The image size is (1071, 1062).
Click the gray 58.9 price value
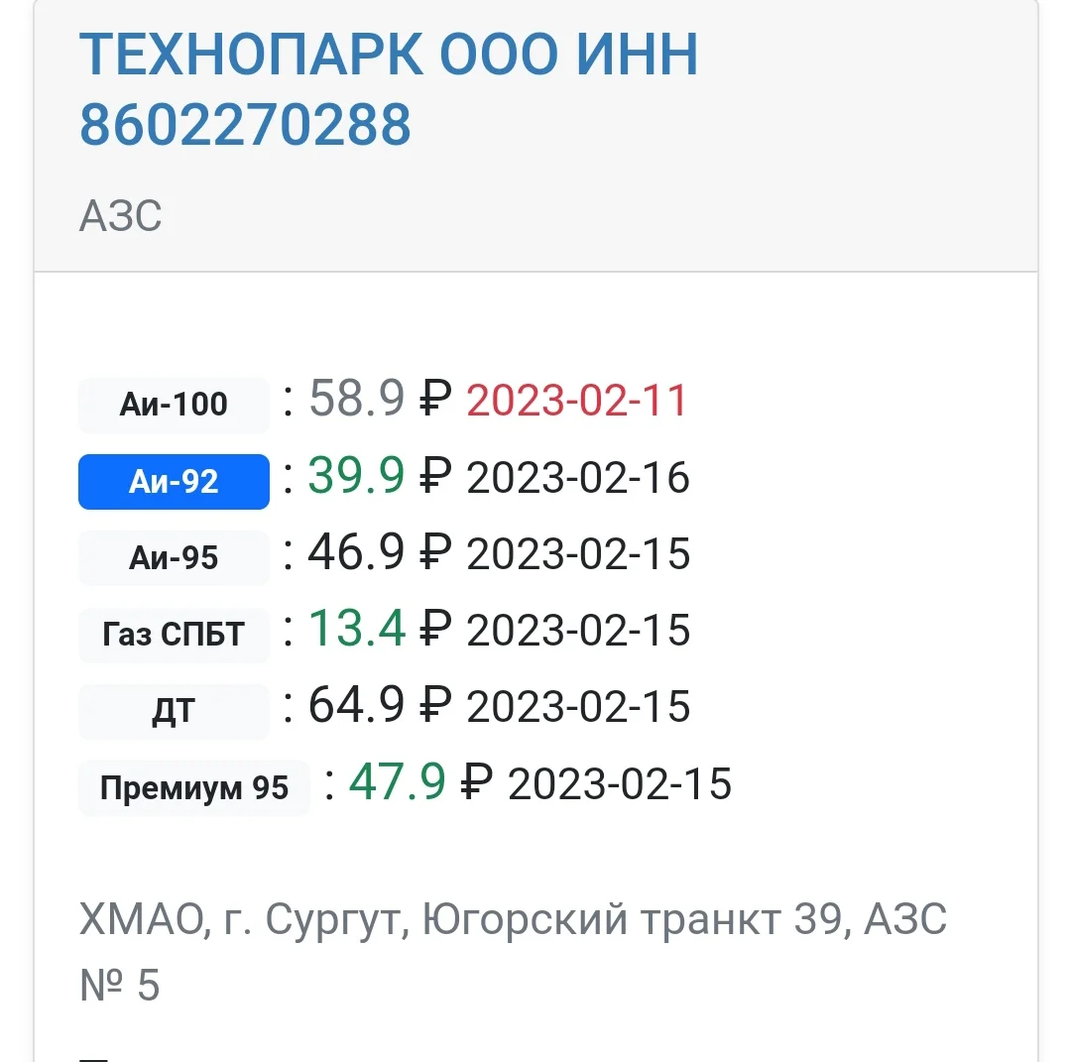(x=357, y=399)
